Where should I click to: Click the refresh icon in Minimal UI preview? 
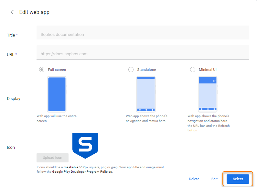coord(214,81)
